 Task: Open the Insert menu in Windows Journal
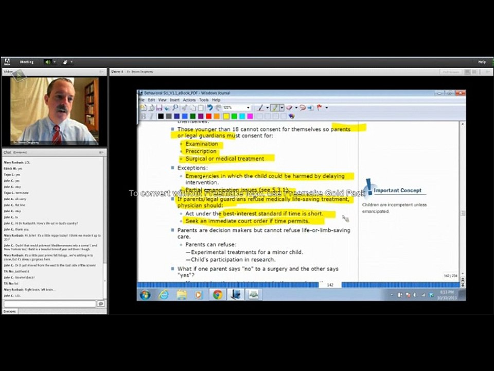174,99
